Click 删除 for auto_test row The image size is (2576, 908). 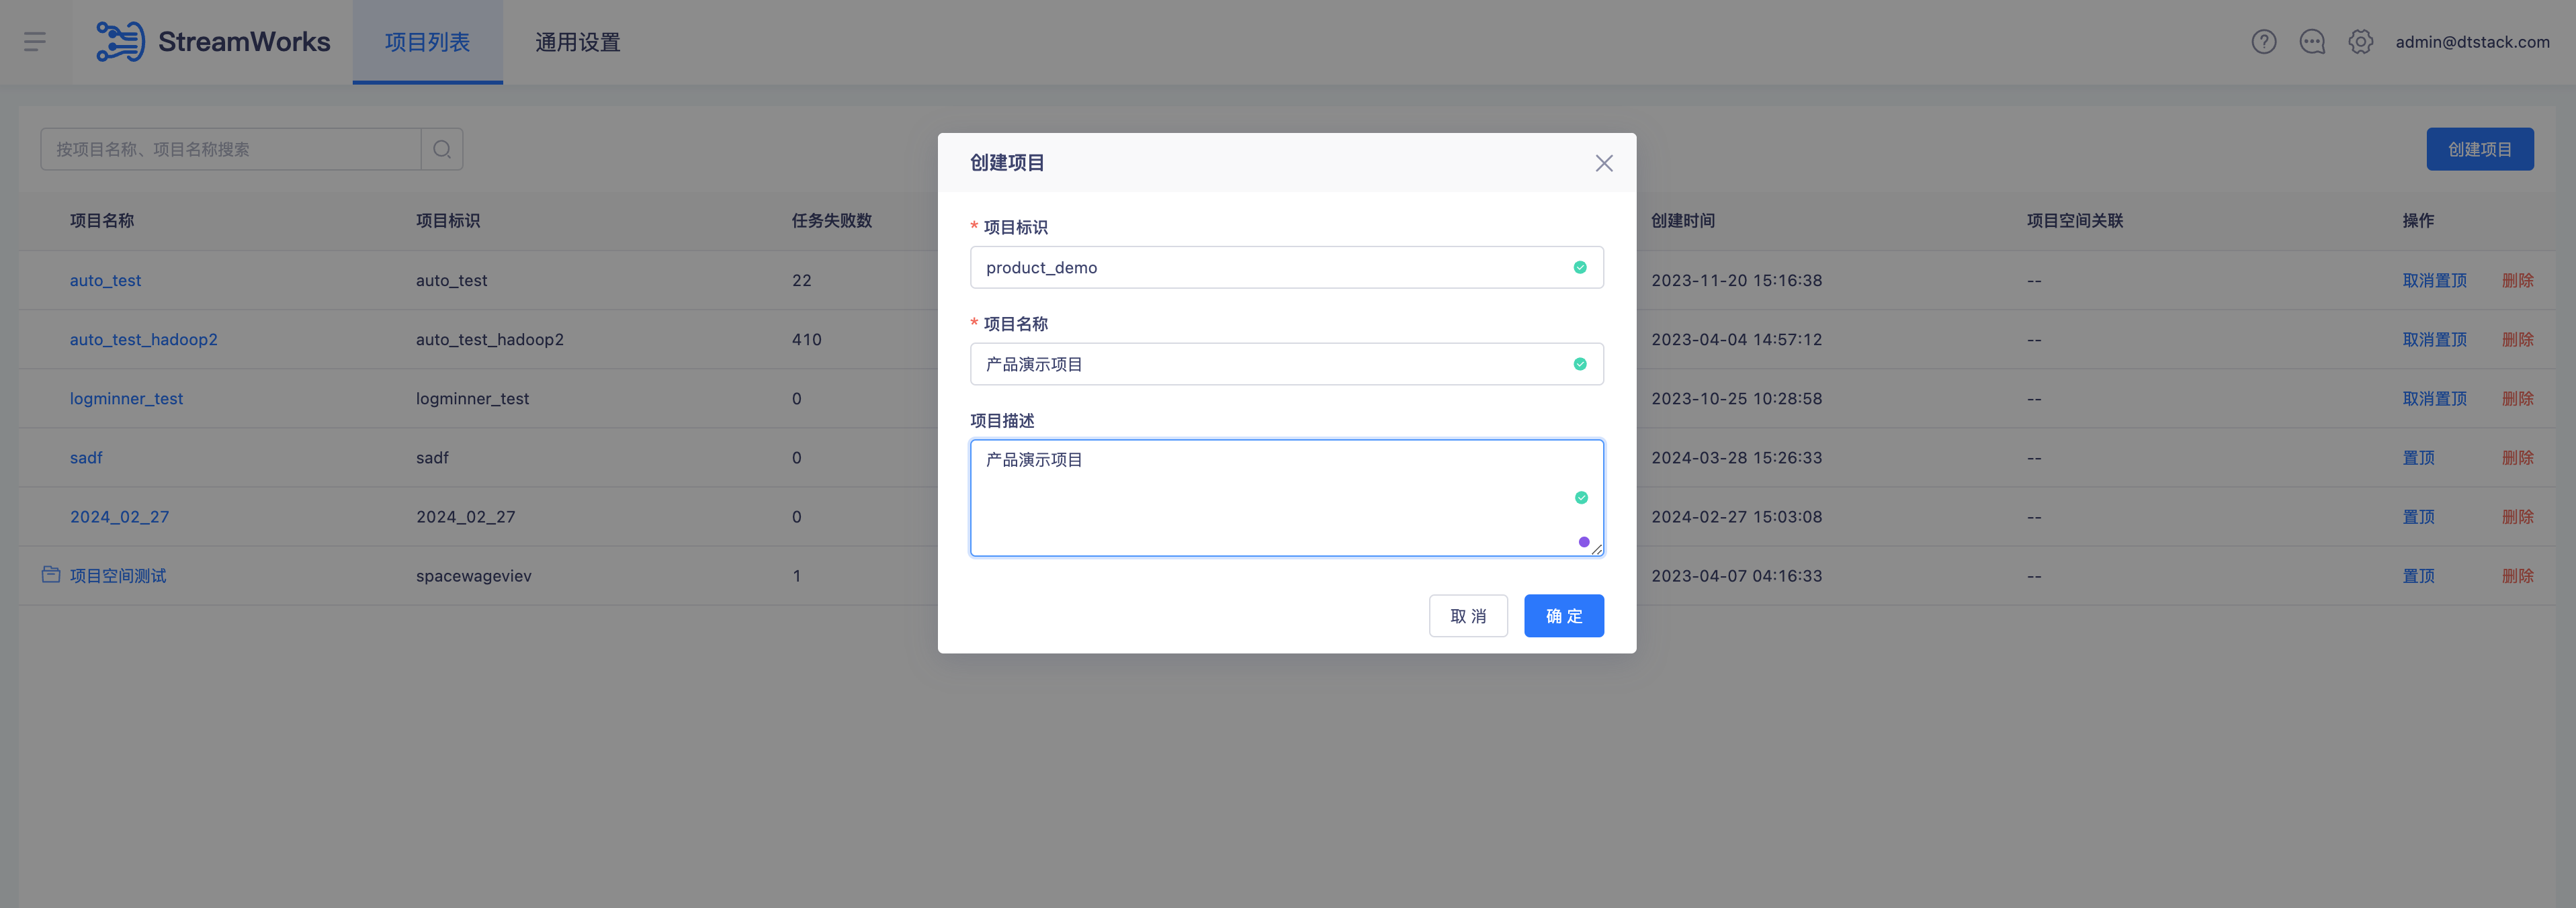2517,280
